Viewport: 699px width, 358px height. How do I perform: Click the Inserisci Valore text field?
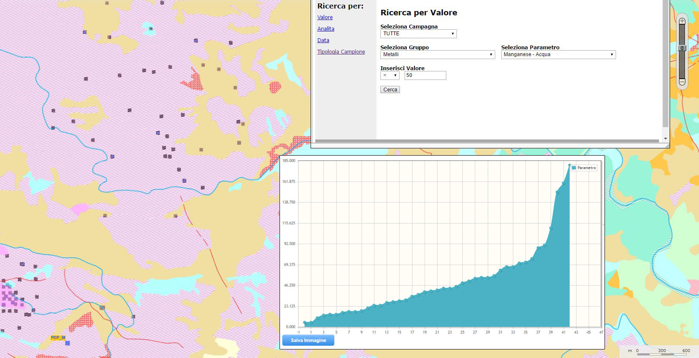coord(425,75)
